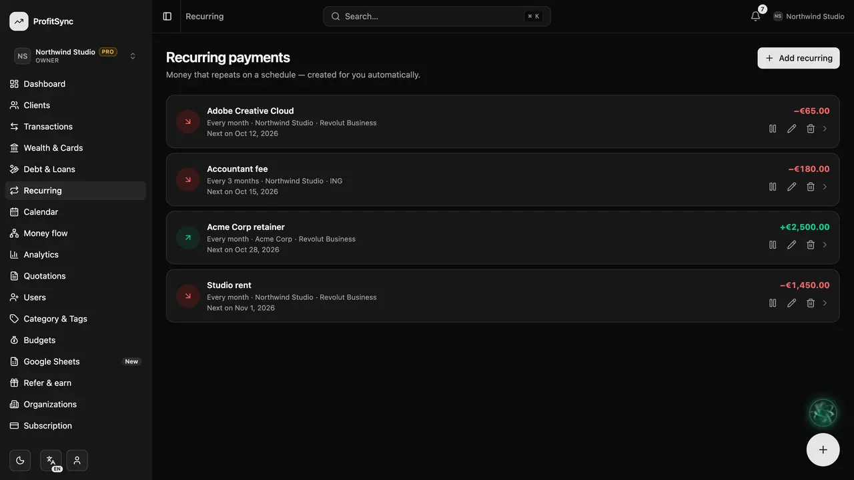Open Analytics in the sidebar
The image size is (854, 480).
tap(75, 255)
